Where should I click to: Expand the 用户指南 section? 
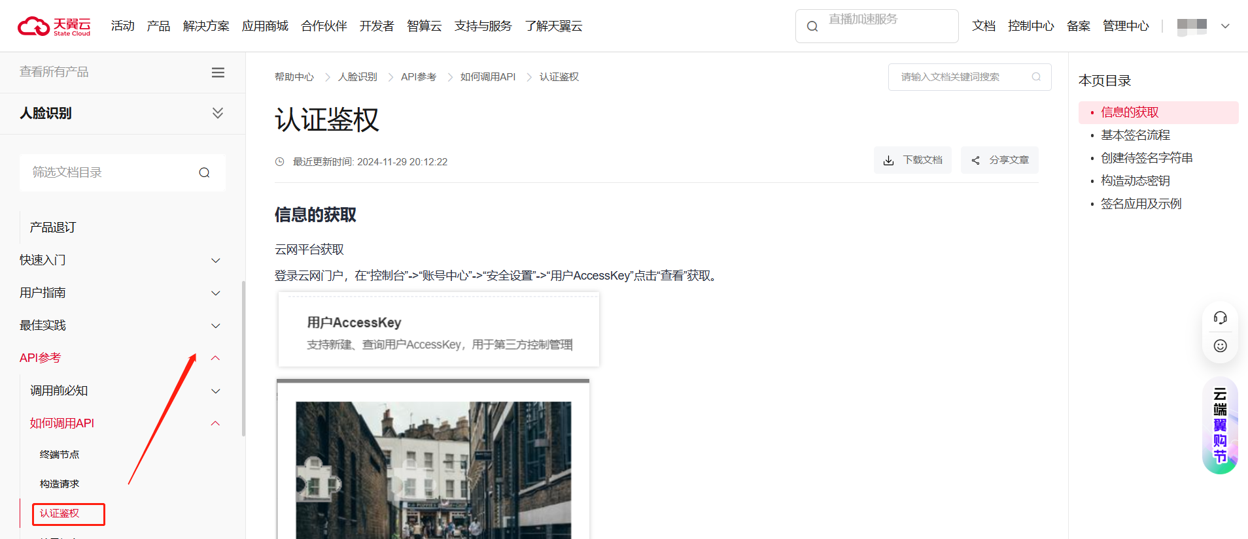[x=215, y=293]
